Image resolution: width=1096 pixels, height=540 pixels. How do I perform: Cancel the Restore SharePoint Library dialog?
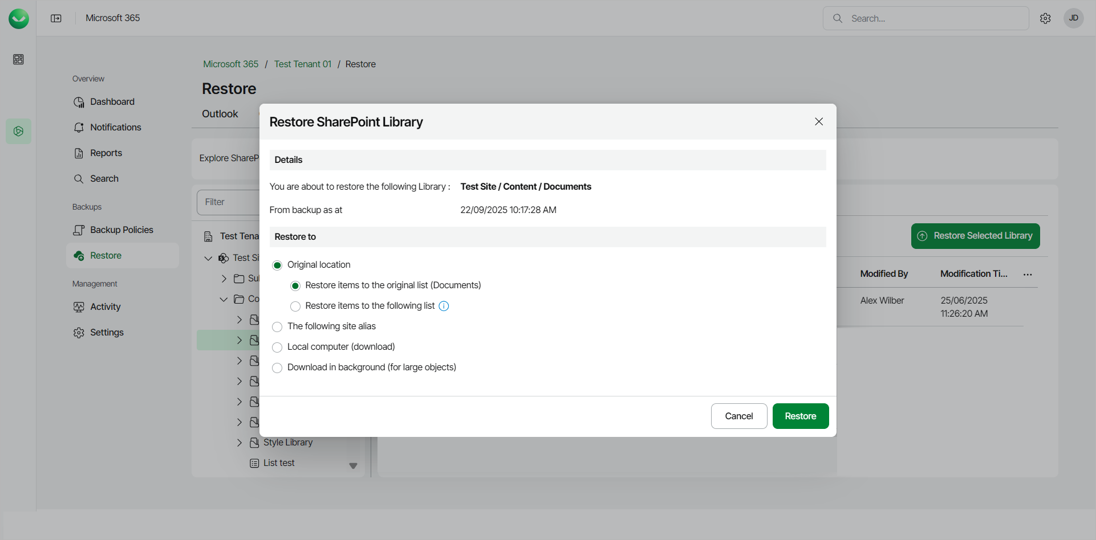tap(738, 416)
